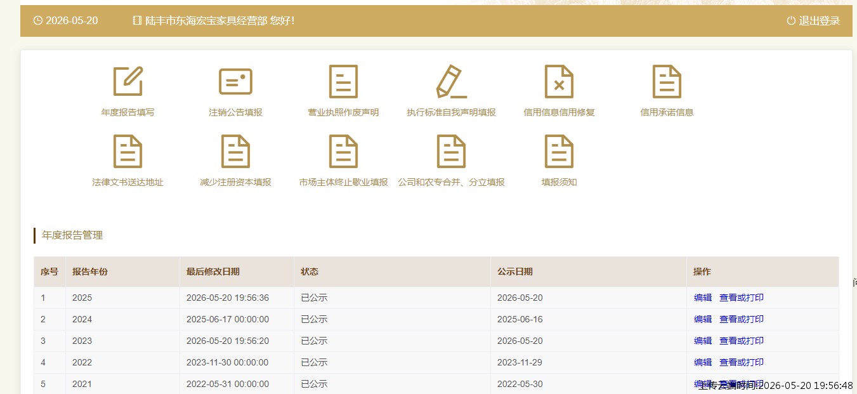View or print the 2024 report
857x394 pixels.
(741, 319)
